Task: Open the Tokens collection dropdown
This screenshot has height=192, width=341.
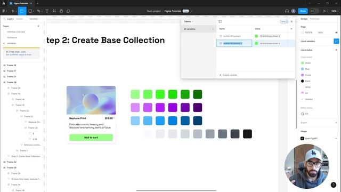Action: pos(188,21)
